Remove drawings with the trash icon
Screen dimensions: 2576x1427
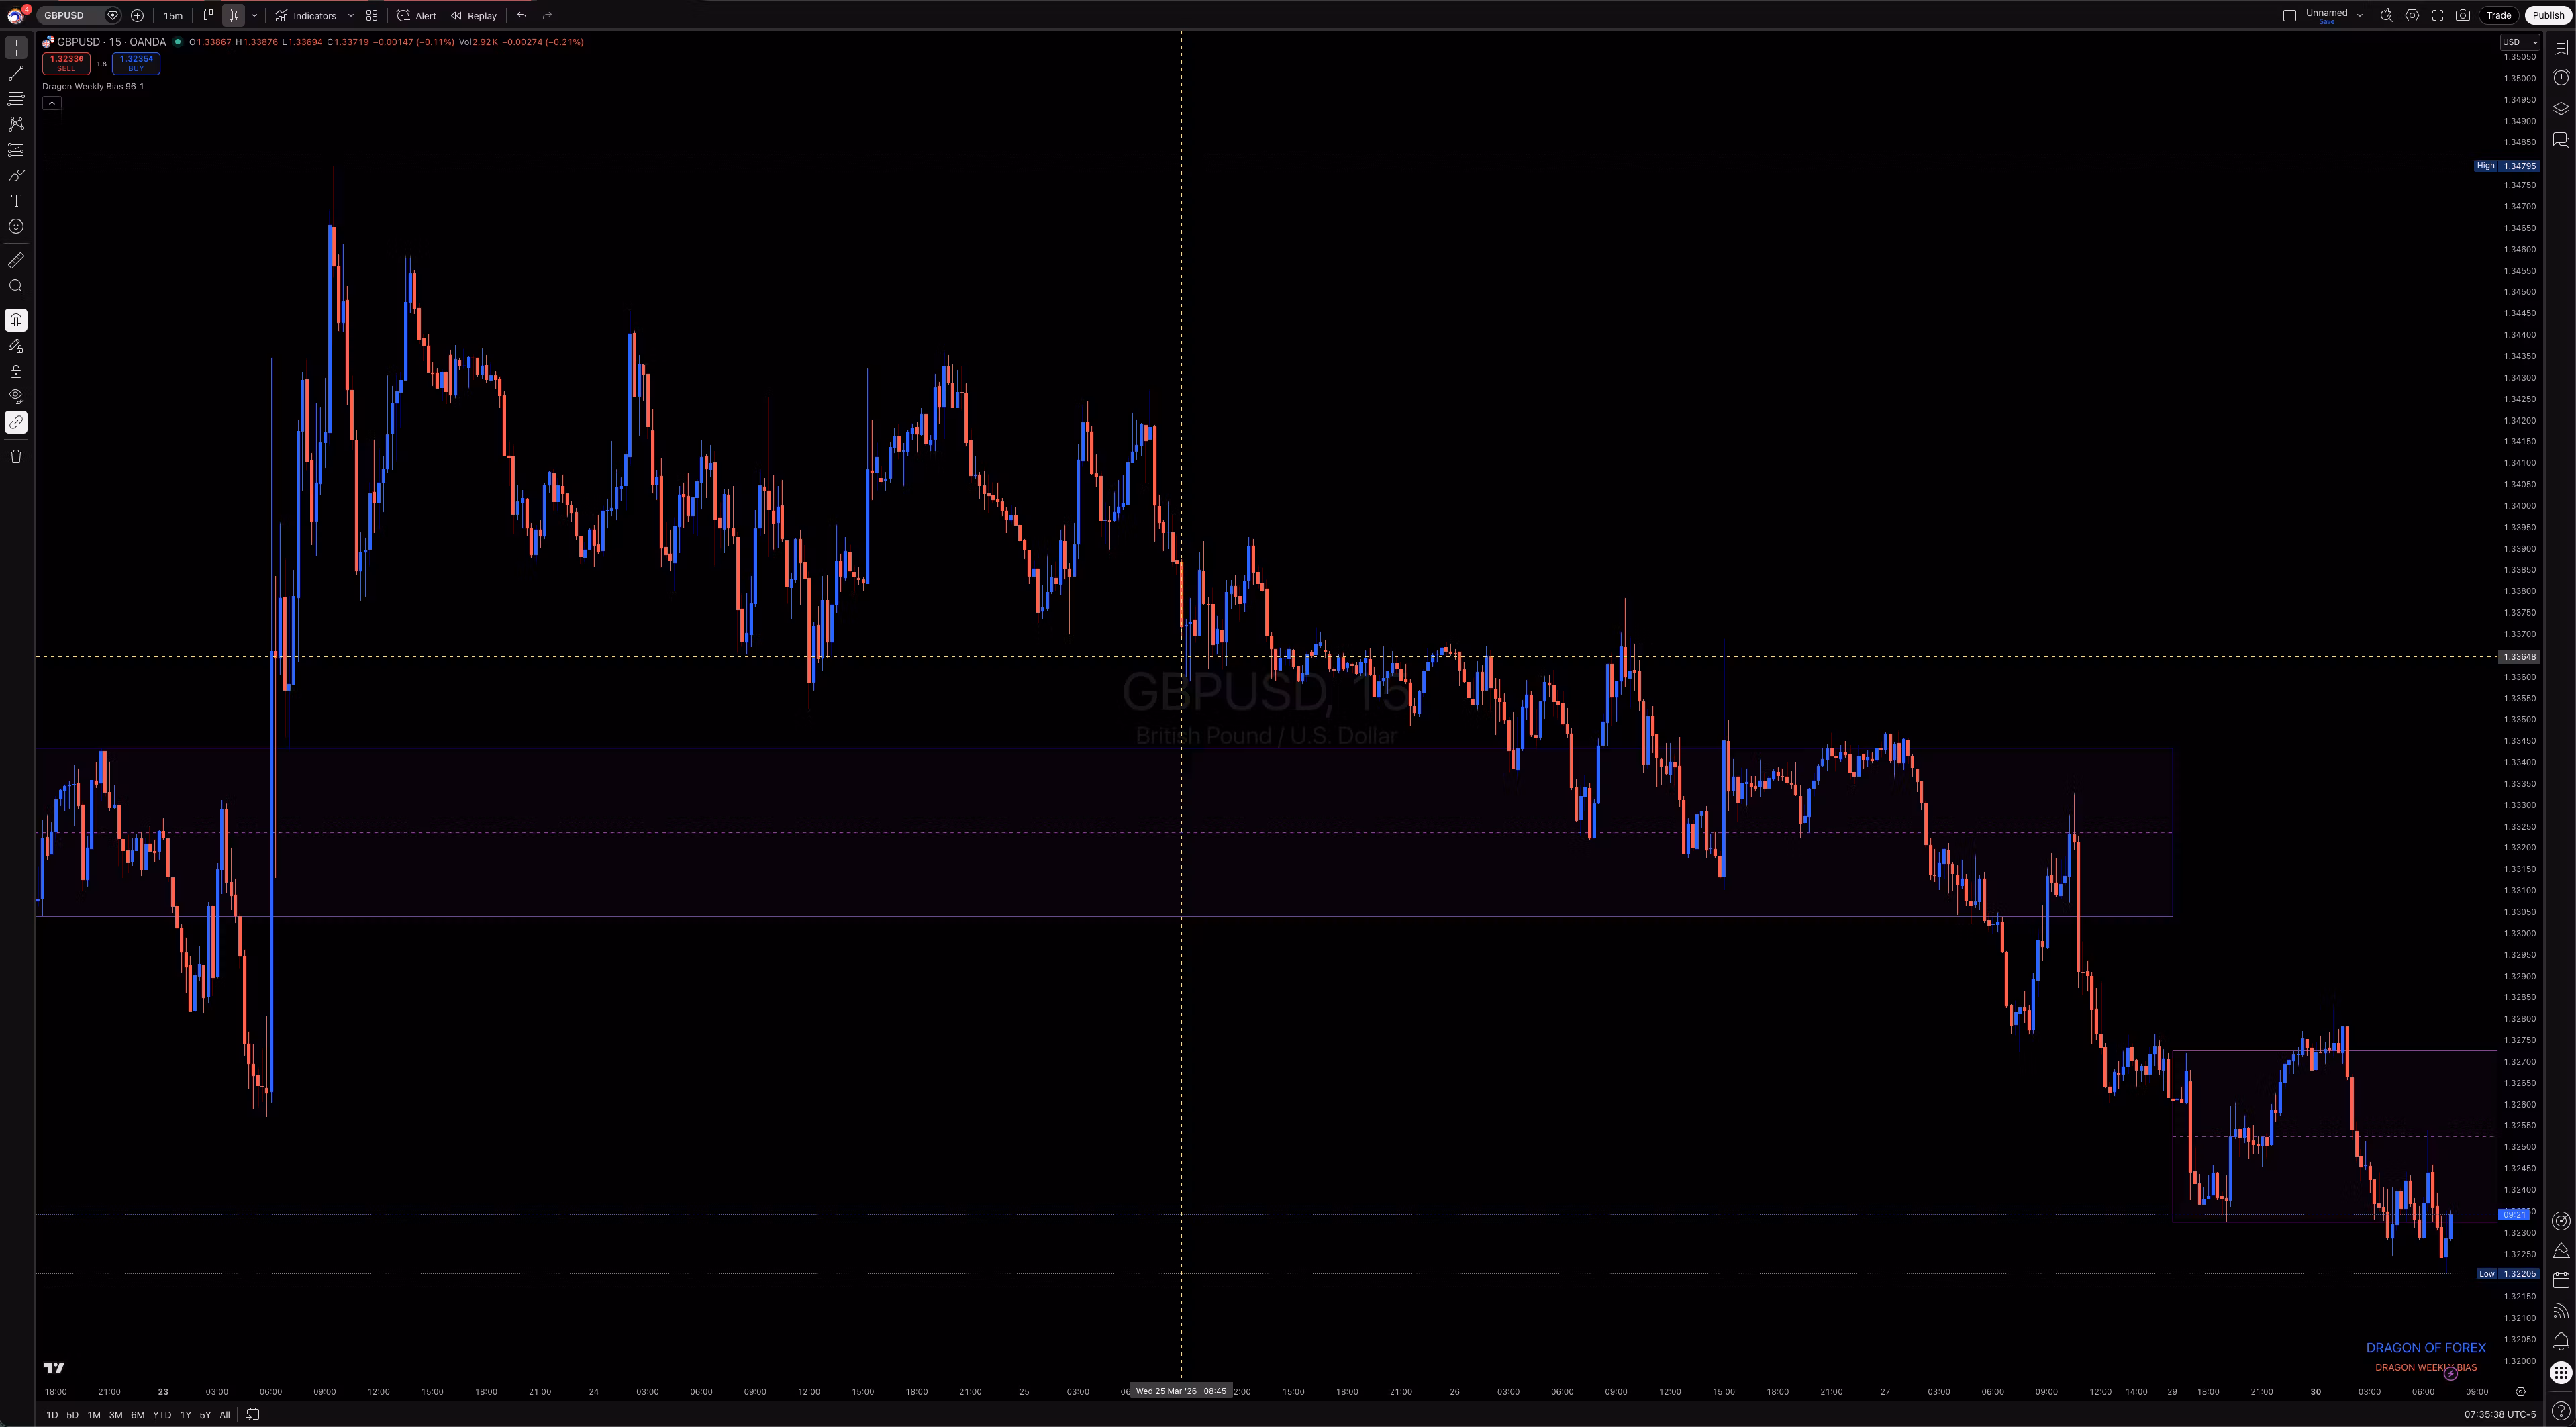click(16, 457)
